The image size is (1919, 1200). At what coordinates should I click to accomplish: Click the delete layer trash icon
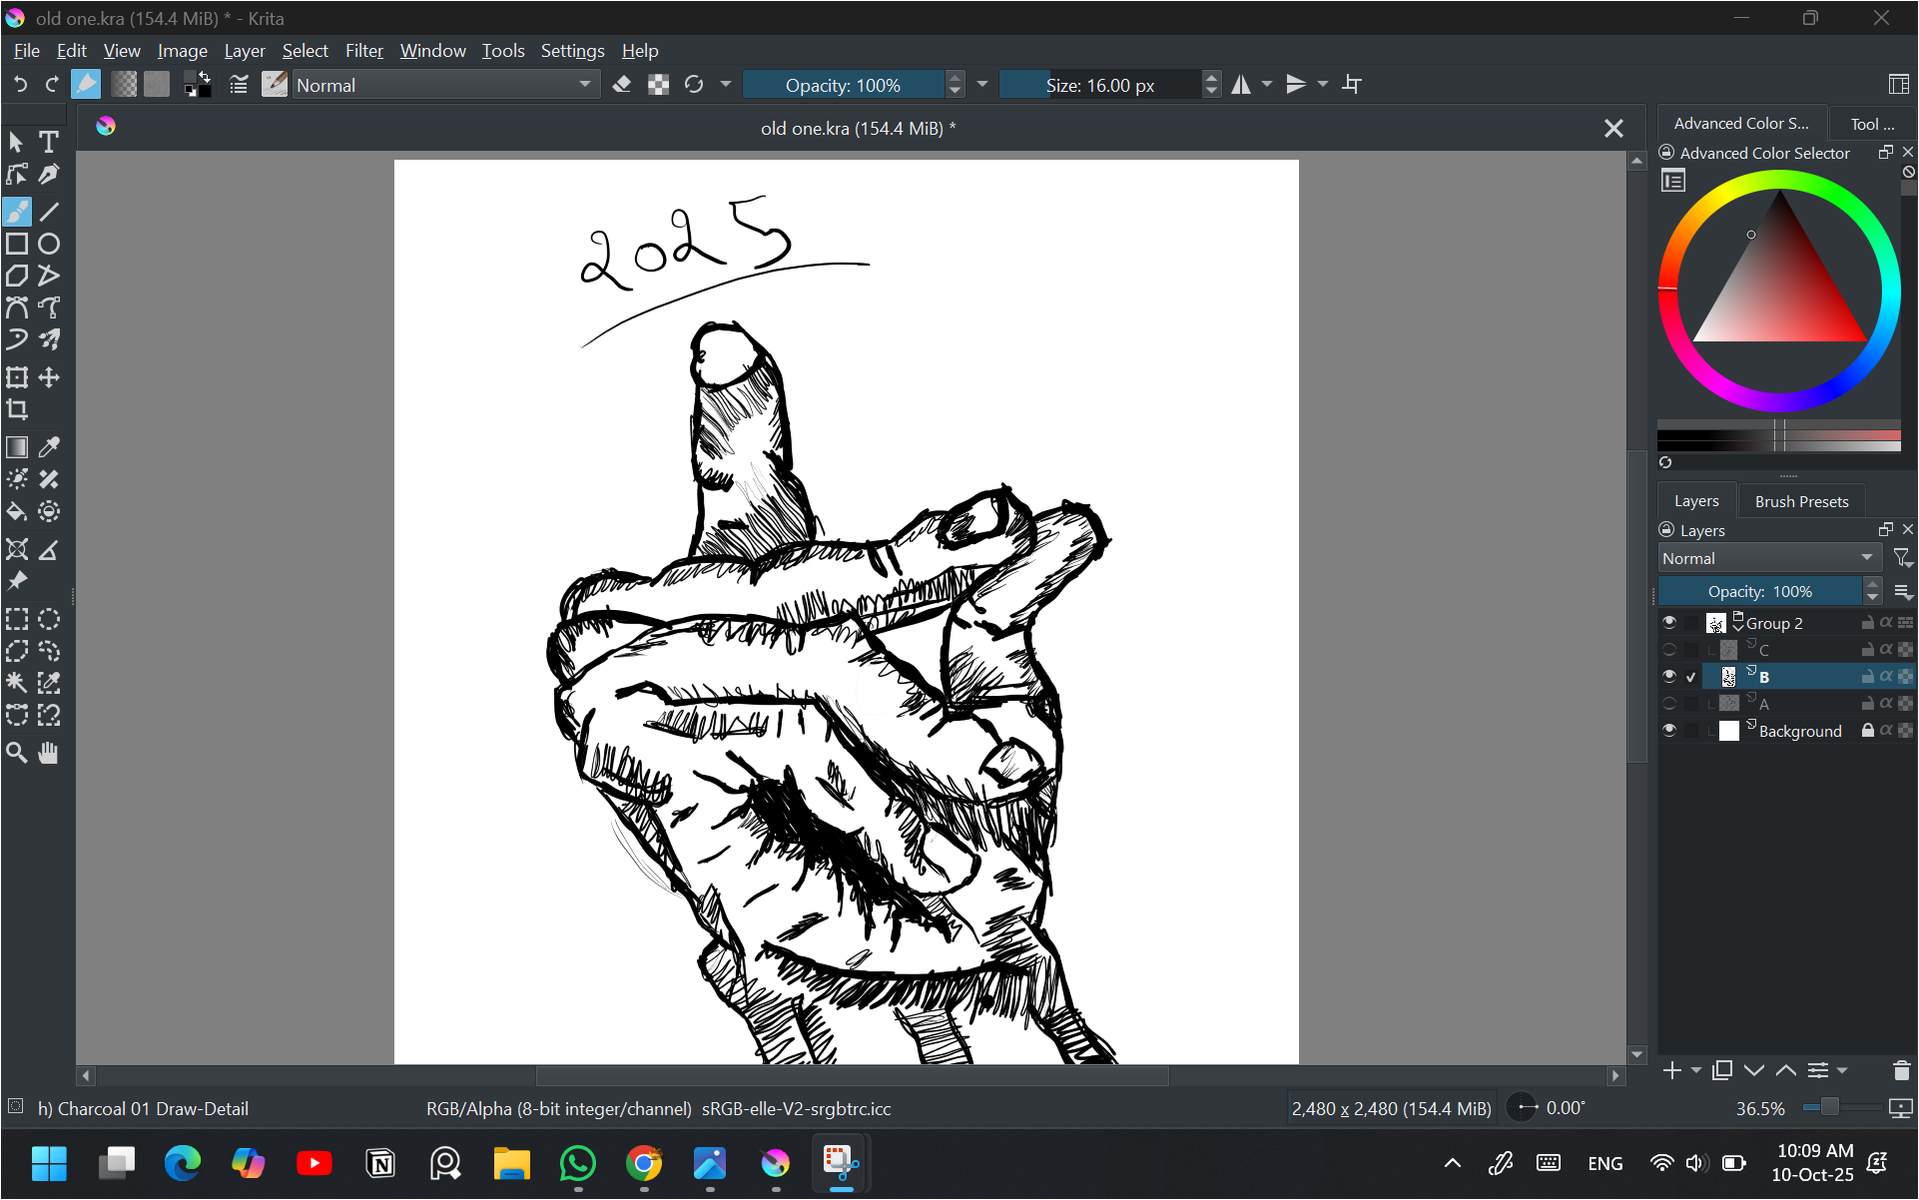1901,1070
